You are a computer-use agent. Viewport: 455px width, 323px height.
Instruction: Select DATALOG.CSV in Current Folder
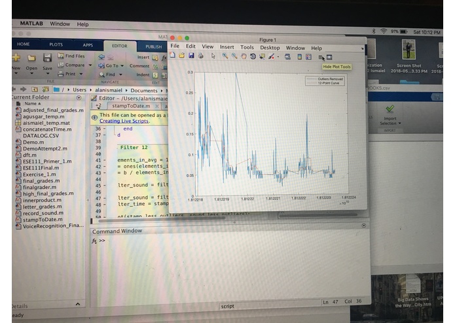click(x=41, y=135)
